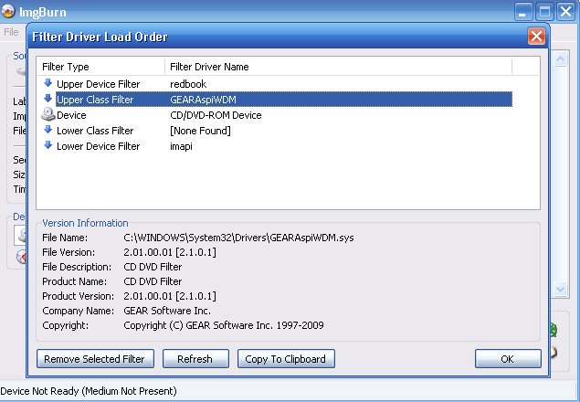This screenshot has width=580, height=402.
Task: Confirm the dialog with OK
Action: 507,359
